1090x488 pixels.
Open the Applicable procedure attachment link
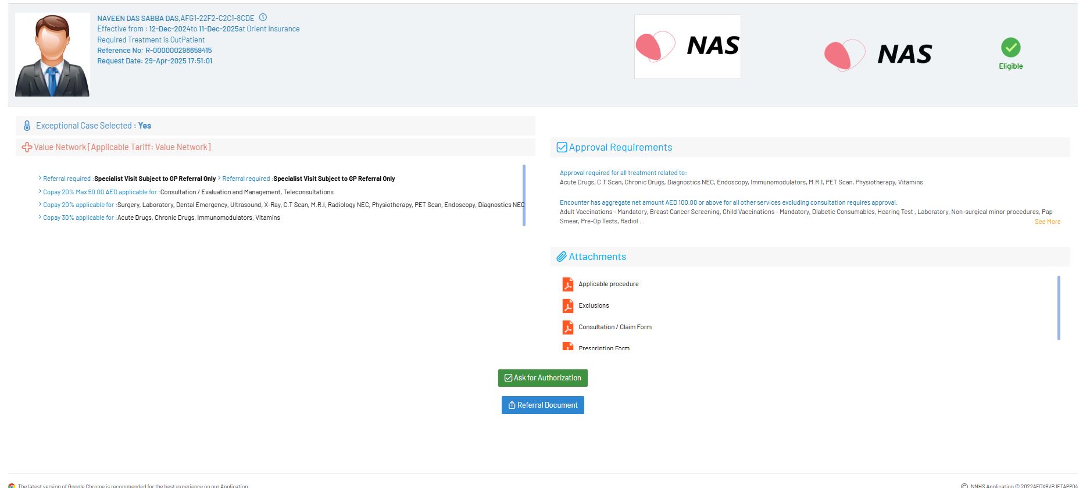(x=609, y=284)
